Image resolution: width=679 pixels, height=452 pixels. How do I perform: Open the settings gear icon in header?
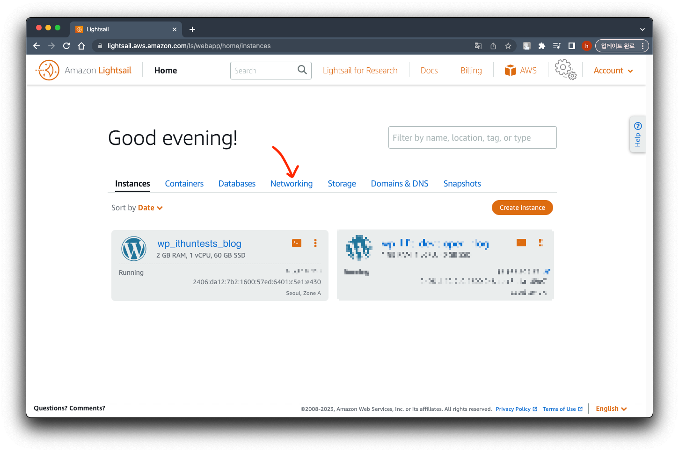565,69
